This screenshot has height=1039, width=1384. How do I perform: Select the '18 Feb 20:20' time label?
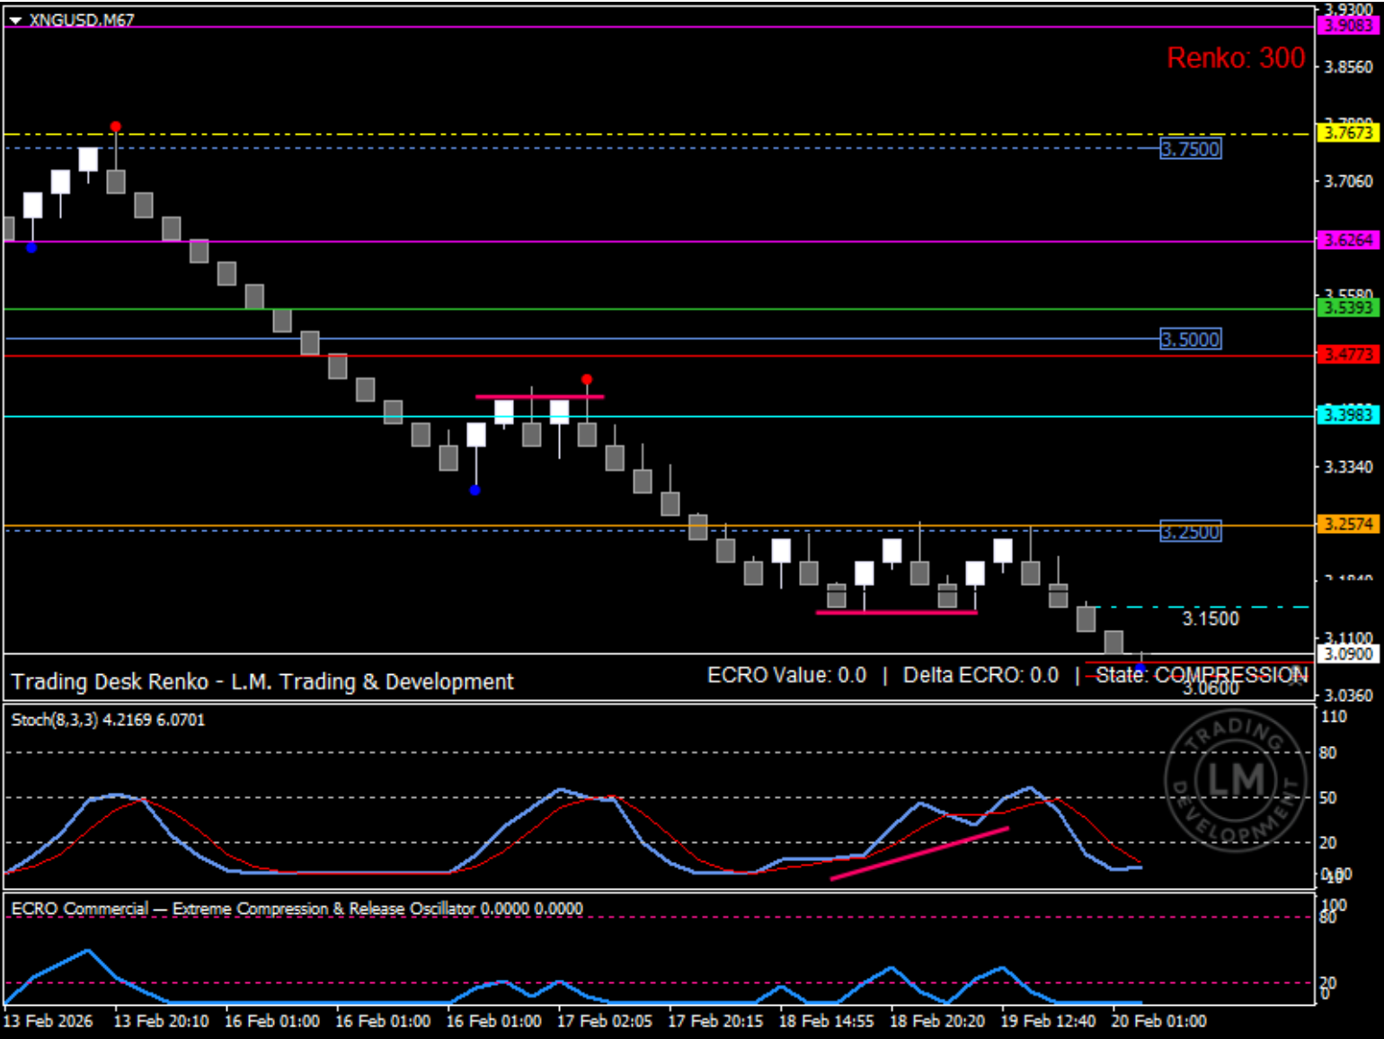[937, 1021]
